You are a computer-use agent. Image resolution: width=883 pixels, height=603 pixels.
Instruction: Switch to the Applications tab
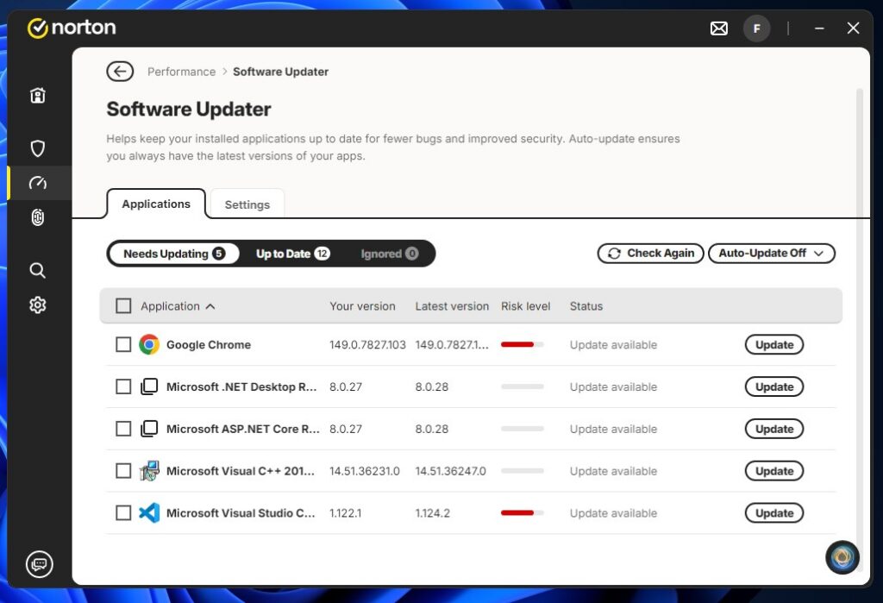point(156,204)
